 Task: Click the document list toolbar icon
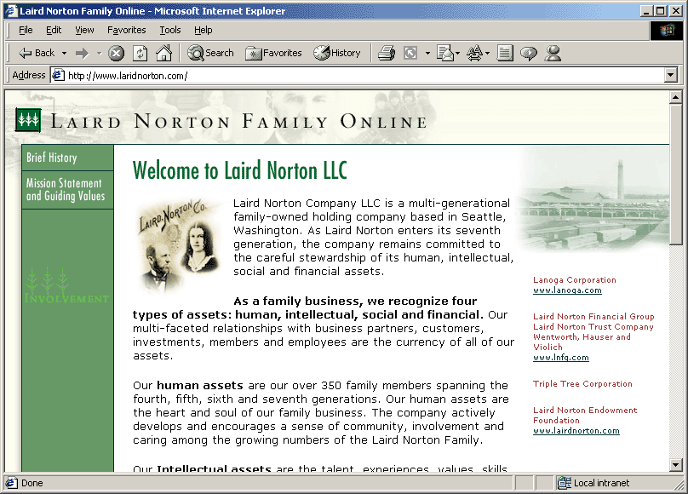(x=505, y=53)
